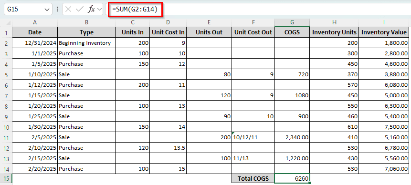Click the 1/25/2025 date cell
This screenshot has width=411, height=185.
pos(35,116)
